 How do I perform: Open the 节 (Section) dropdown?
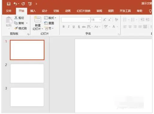[49, 28]
